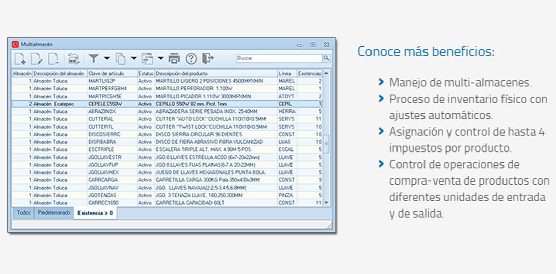
Task: Select the Predeterminado tab
Action: click(54, 213)
